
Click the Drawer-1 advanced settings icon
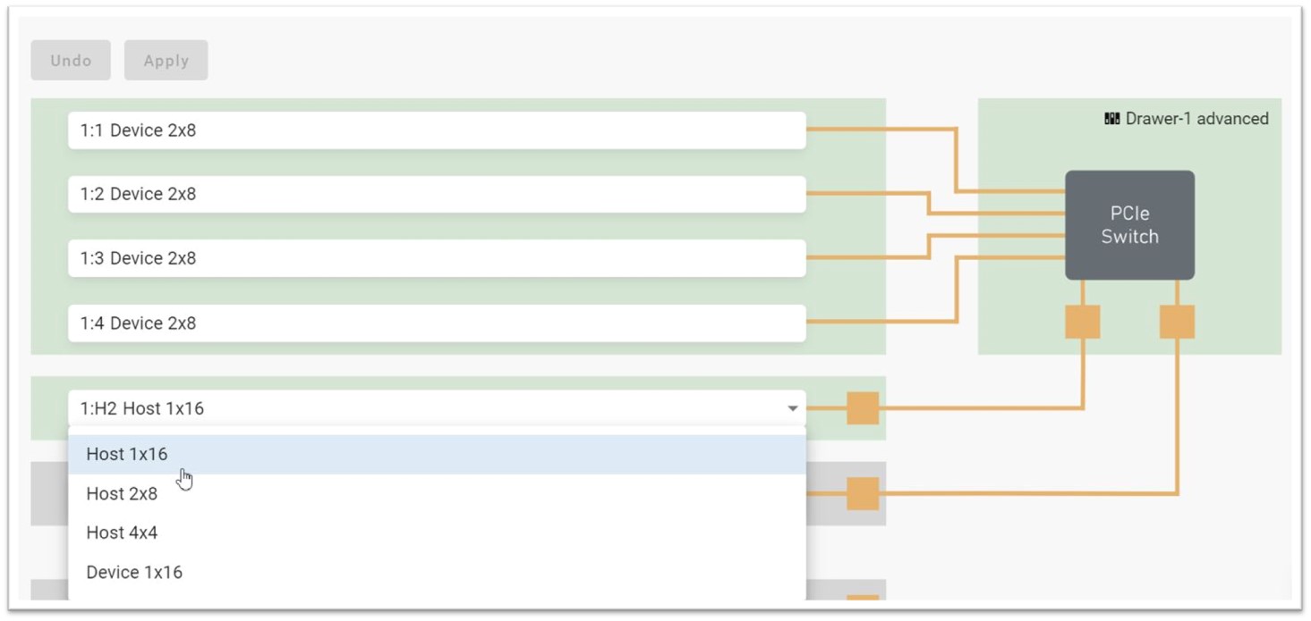(x=1112, y=119)
